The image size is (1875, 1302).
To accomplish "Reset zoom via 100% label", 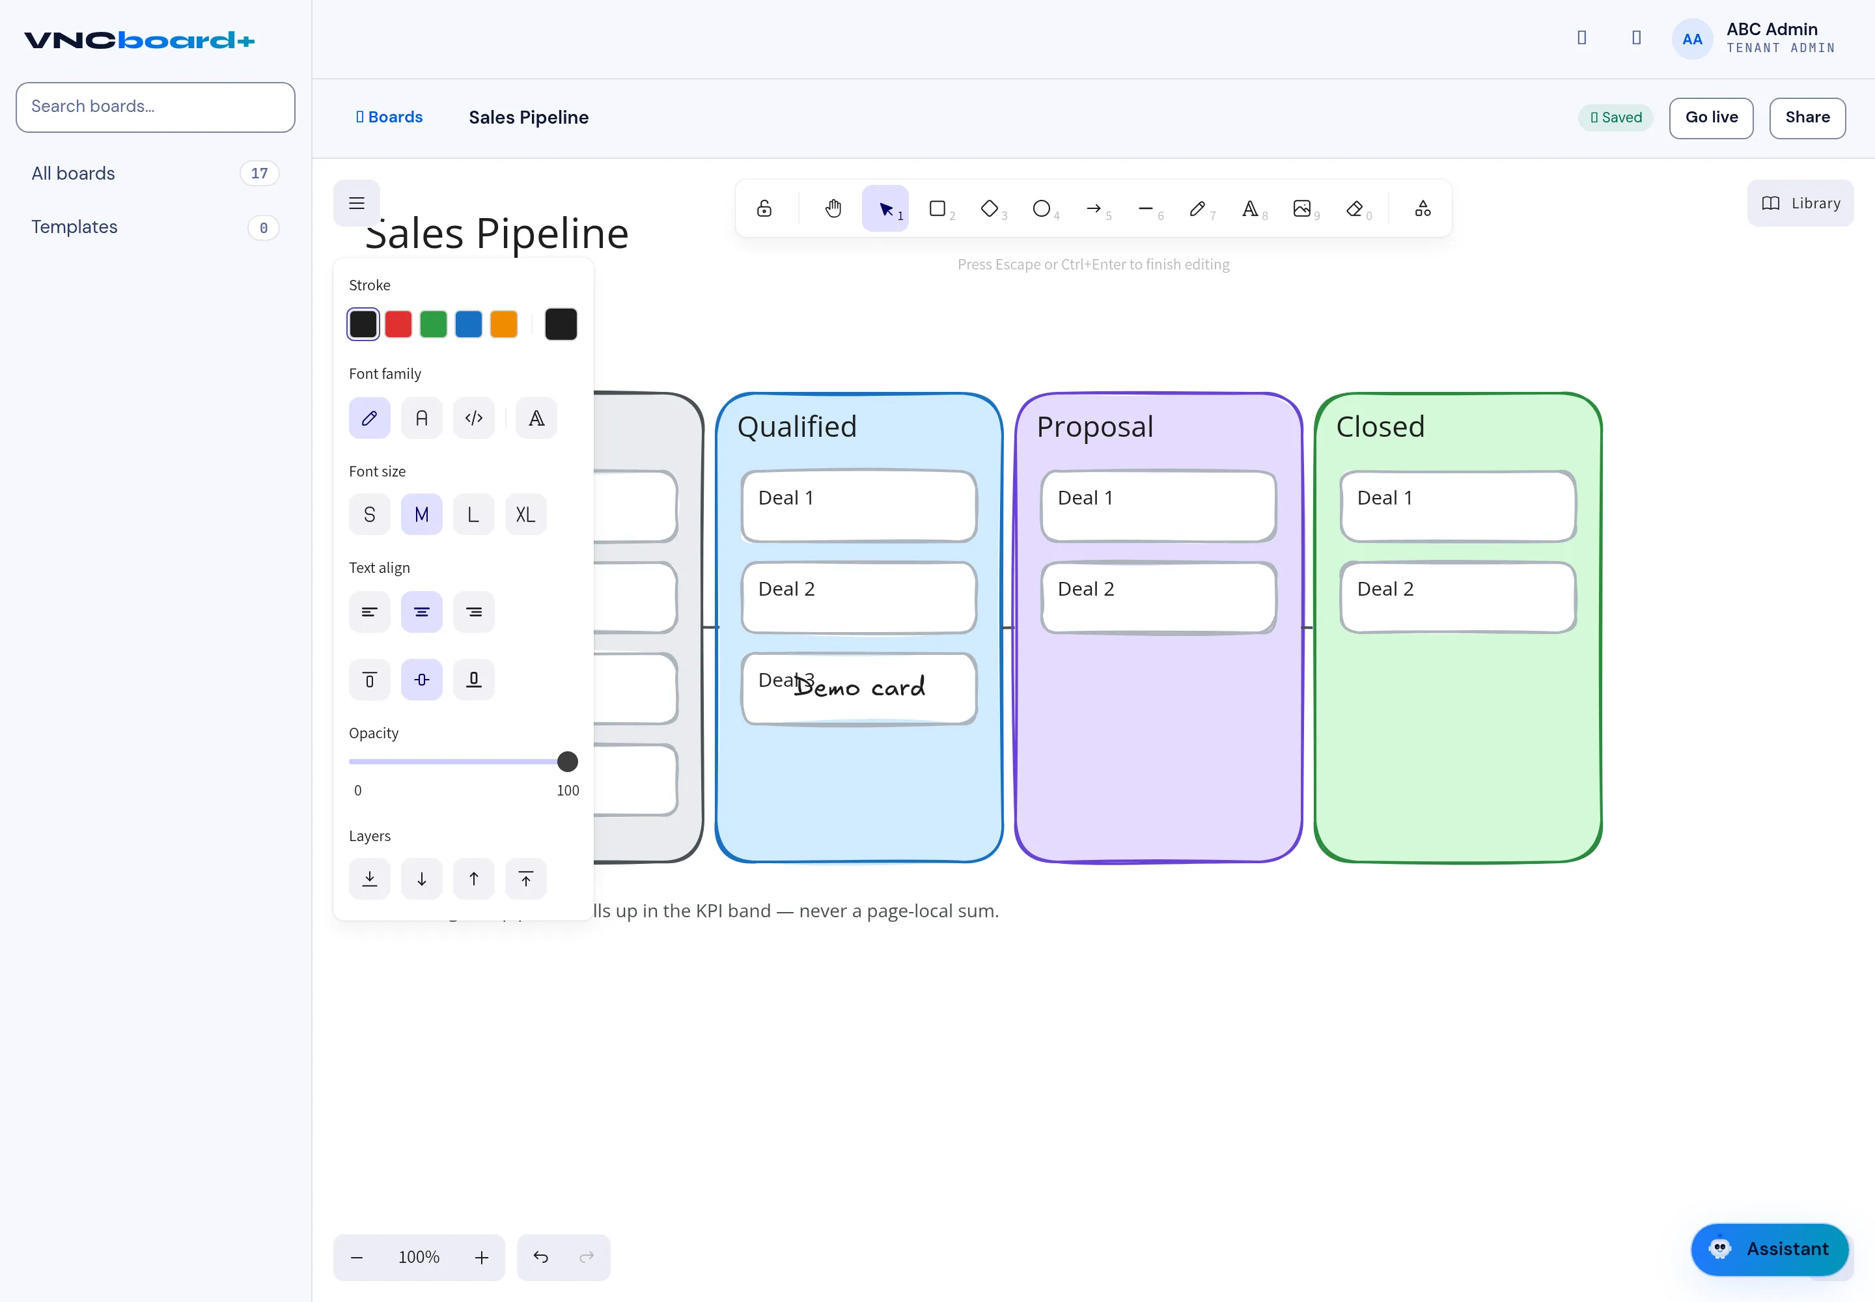I will point(419,1257).
